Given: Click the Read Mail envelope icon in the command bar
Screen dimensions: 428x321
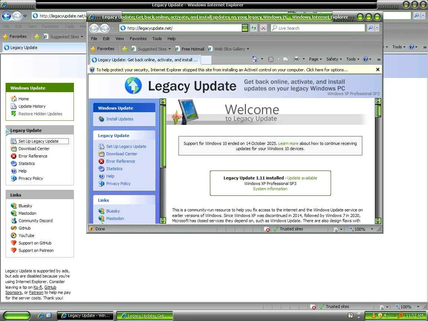Looking at the screenshot, I should 286,59.
